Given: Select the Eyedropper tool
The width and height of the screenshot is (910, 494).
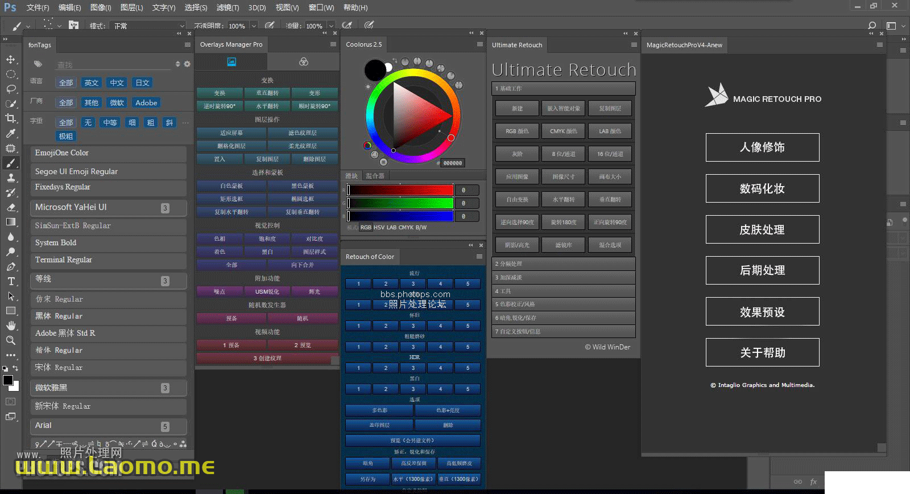Looking at the screenshot, I should tap(10, 133).
